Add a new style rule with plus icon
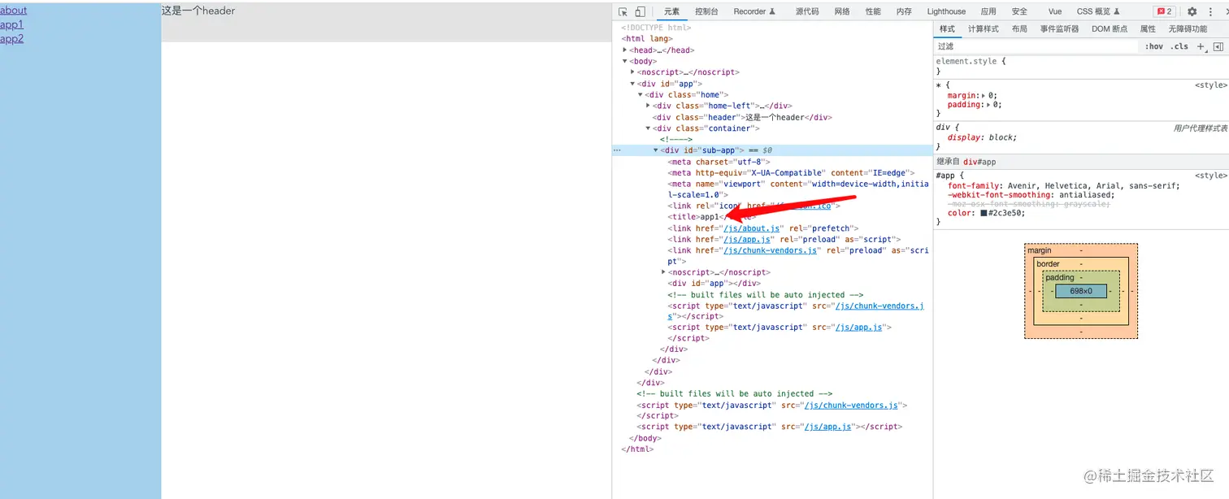This screenshot has height=499, width=1229. tap(1201, 46)
